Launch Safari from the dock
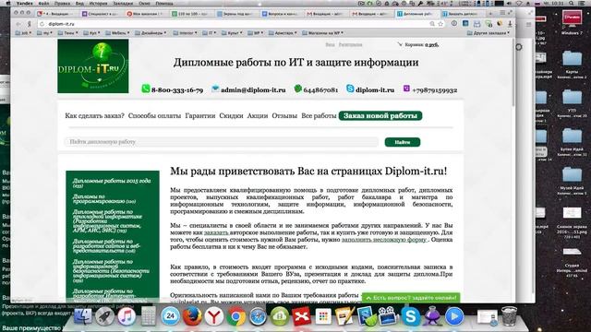The height and width of the screenshot is (332, 591). click(258, 316)
